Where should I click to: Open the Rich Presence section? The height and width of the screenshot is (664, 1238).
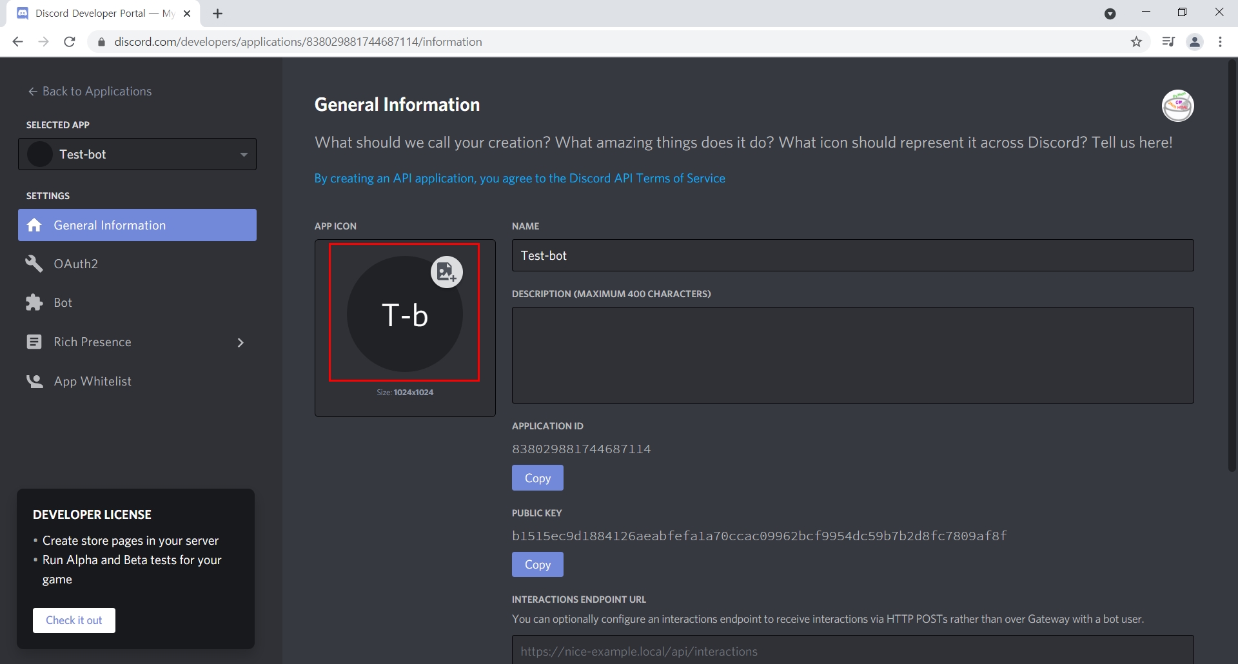(137, 342)
